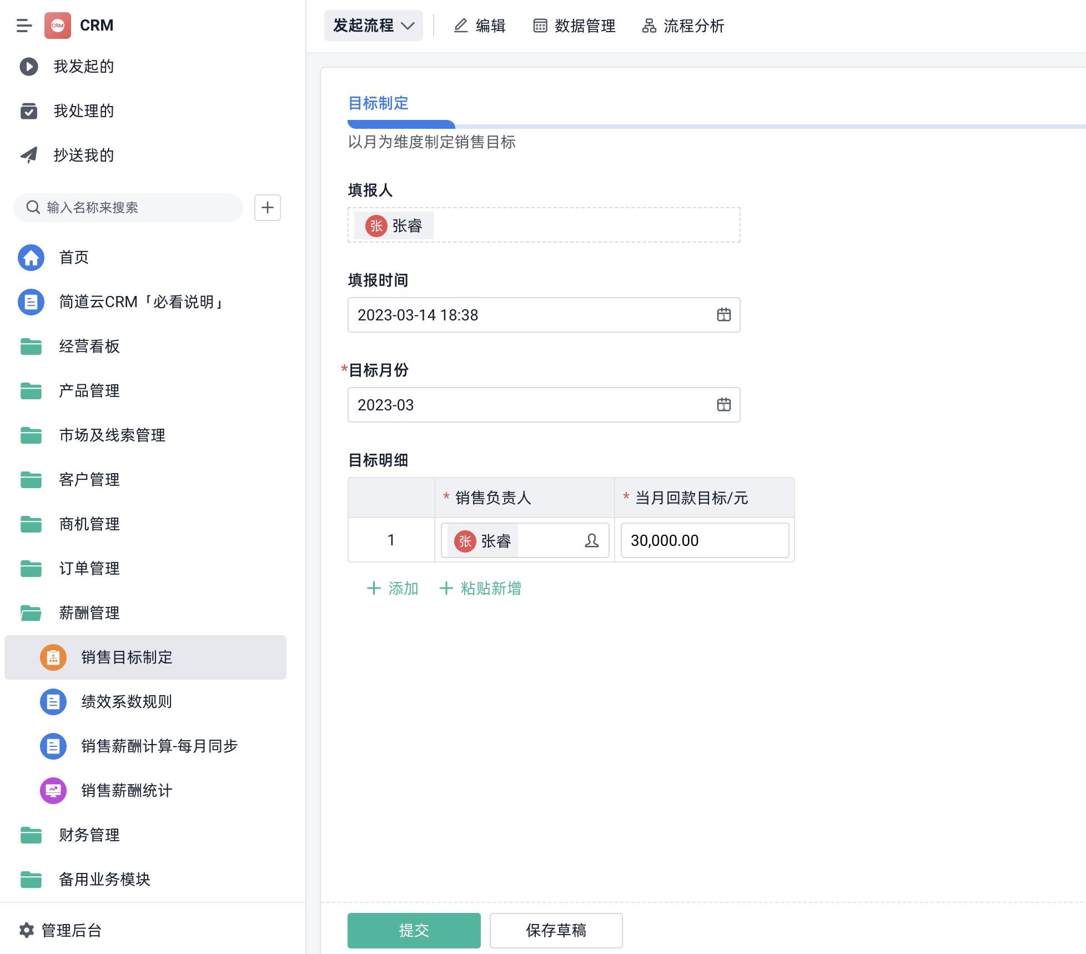Open the 发起流程 dropdown

coord(373,25)
